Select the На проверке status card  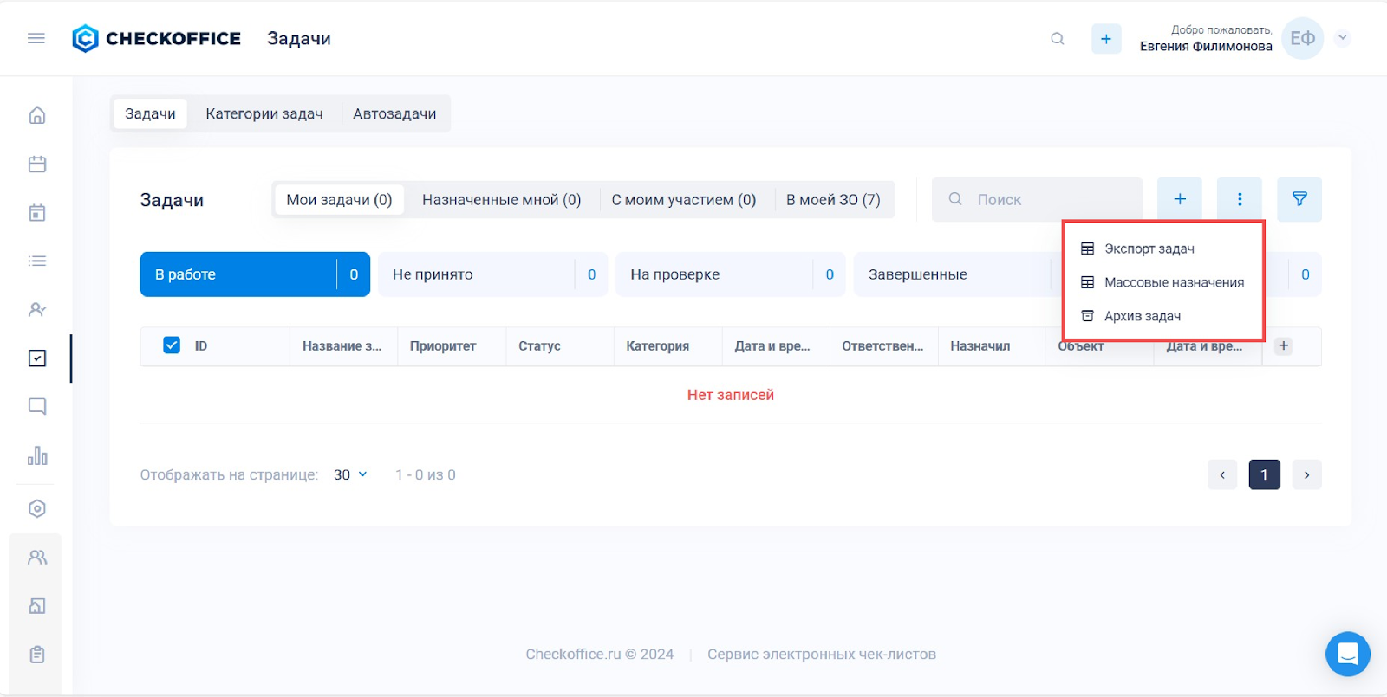point(730,274)
